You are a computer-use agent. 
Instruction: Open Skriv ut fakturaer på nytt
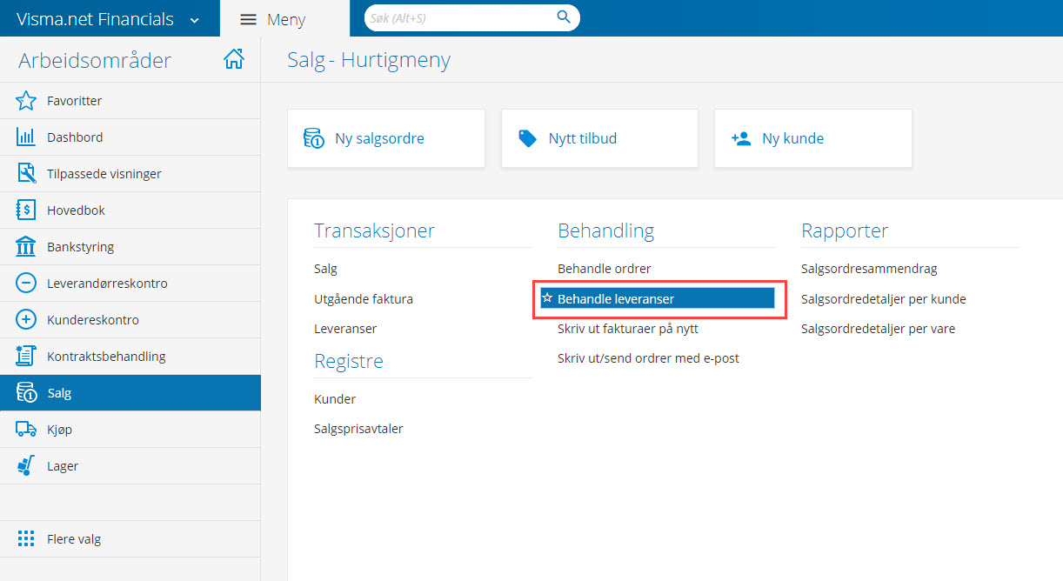[x=628, y=329]
